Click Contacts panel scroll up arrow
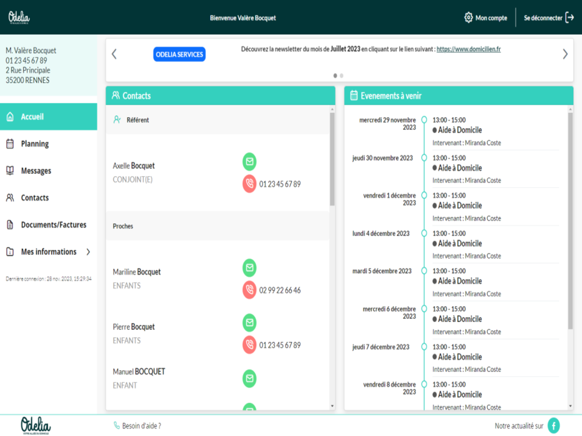This screenshot has height=436, width=582. pos(332,109)
